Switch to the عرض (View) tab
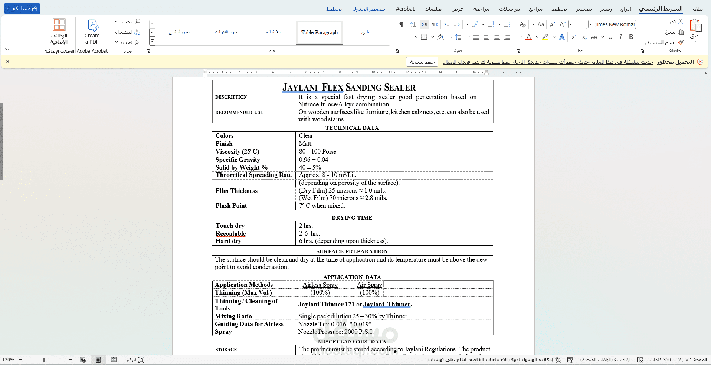The image size is (711, 365). [458, 9]
